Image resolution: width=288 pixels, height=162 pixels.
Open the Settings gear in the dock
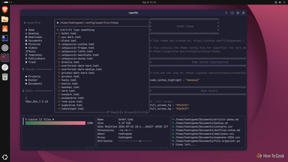(5, 48)
